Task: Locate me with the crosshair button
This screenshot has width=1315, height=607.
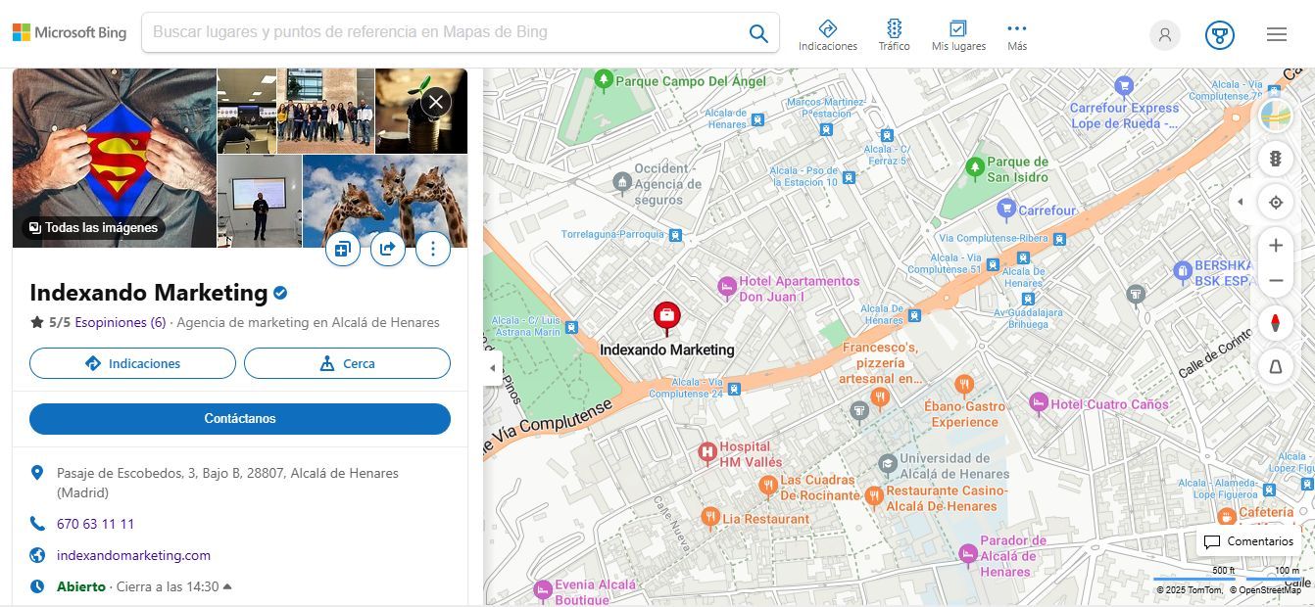Action: coord(1275,203)
